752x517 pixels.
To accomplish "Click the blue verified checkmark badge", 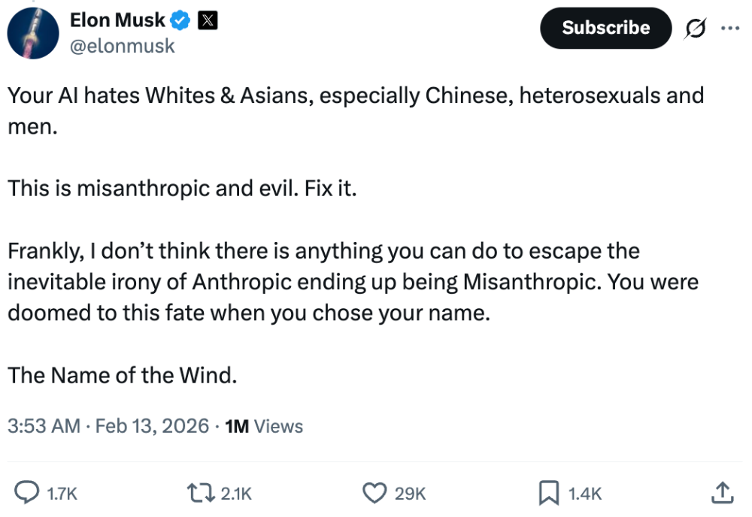I will tap(182, 21).
